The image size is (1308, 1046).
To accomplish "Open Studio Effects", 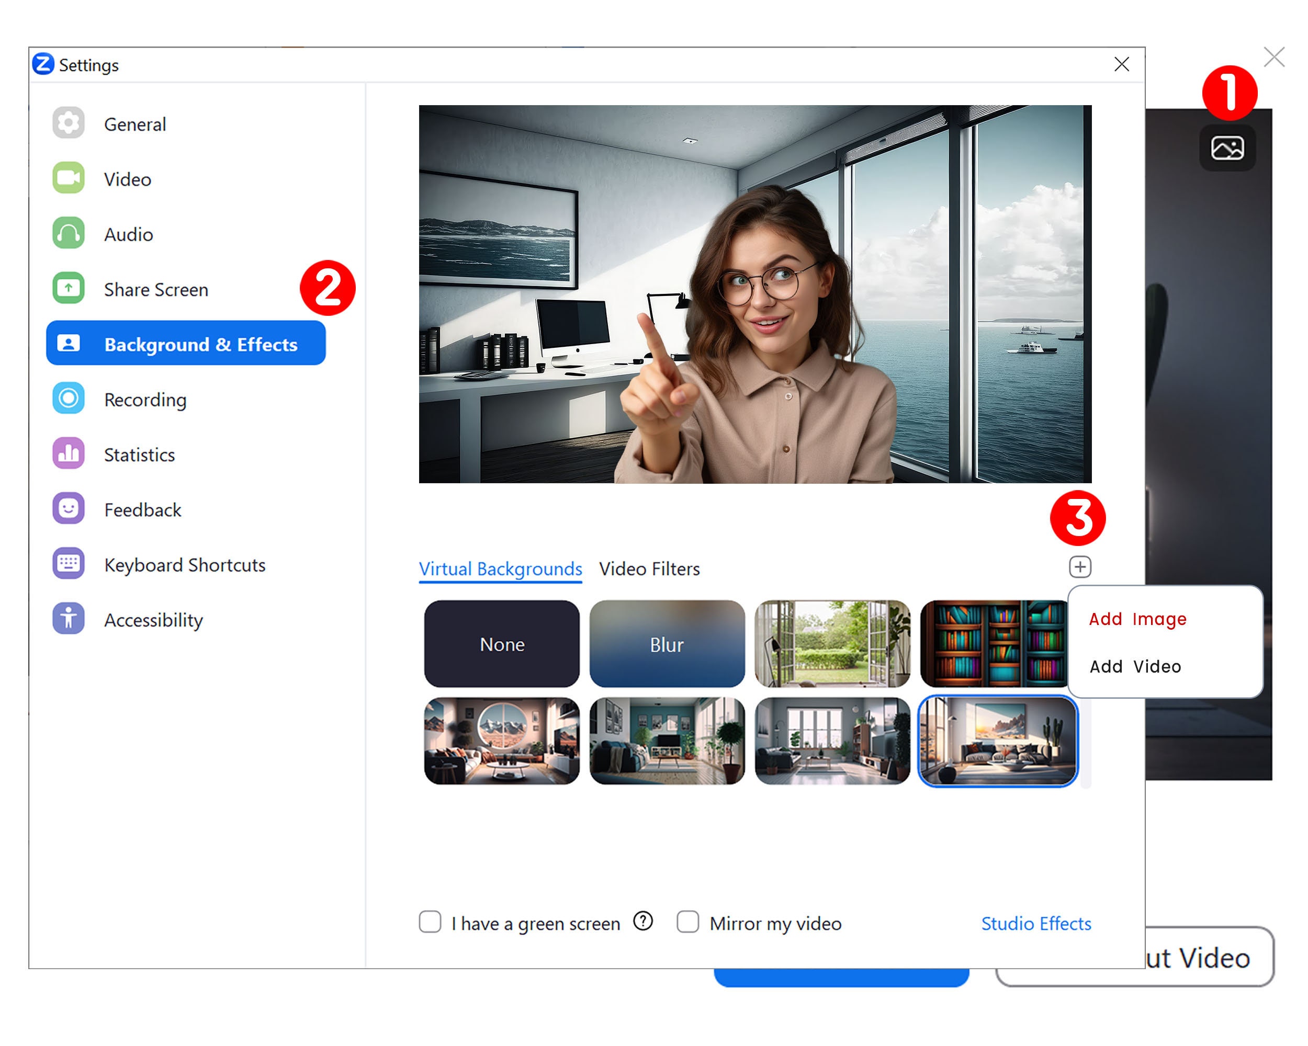I will tap(1035, 923).
